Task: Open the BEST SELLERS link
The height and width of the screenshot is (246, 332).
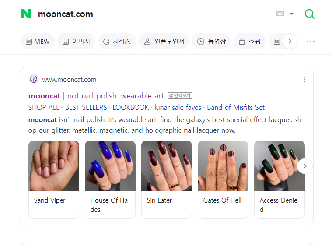Action: click(86, 107)
